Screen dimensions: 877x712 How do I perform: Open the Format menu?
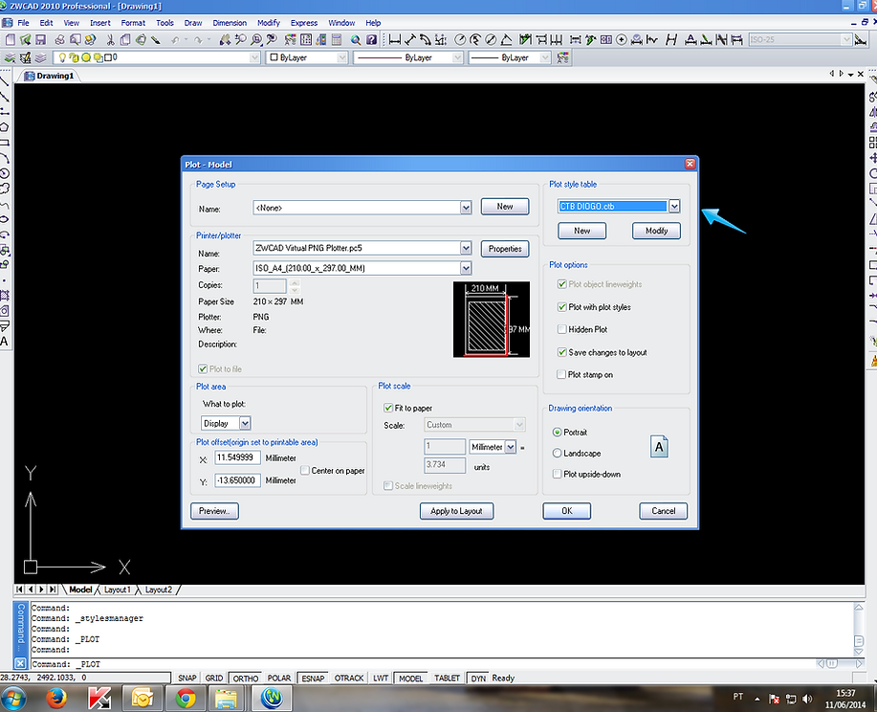click(133, 23)
